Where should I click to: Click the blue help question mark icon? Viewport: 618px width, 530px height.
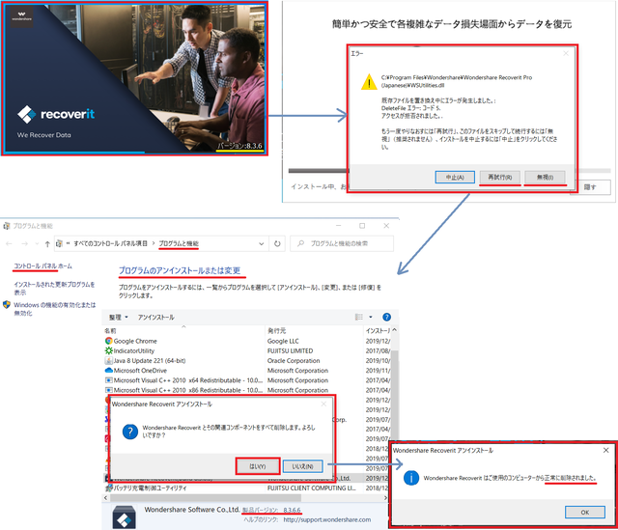pos(386,317)
